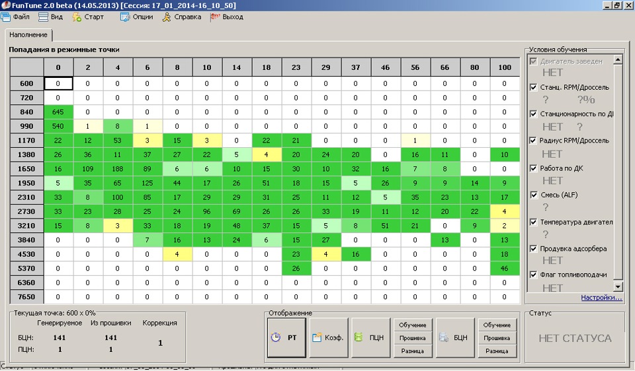Toggle Флаг топливоподачи checkbox

533,275
